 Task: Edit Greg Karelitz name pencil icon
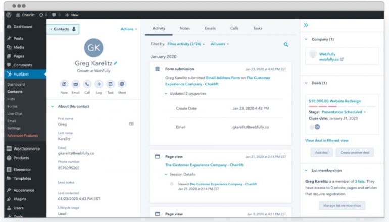(x=116, y=63)
